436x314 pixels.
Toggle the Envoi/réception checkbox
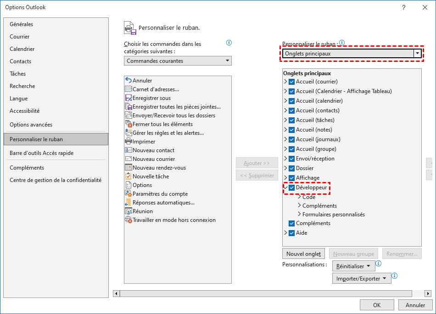[x=292, y=159]
